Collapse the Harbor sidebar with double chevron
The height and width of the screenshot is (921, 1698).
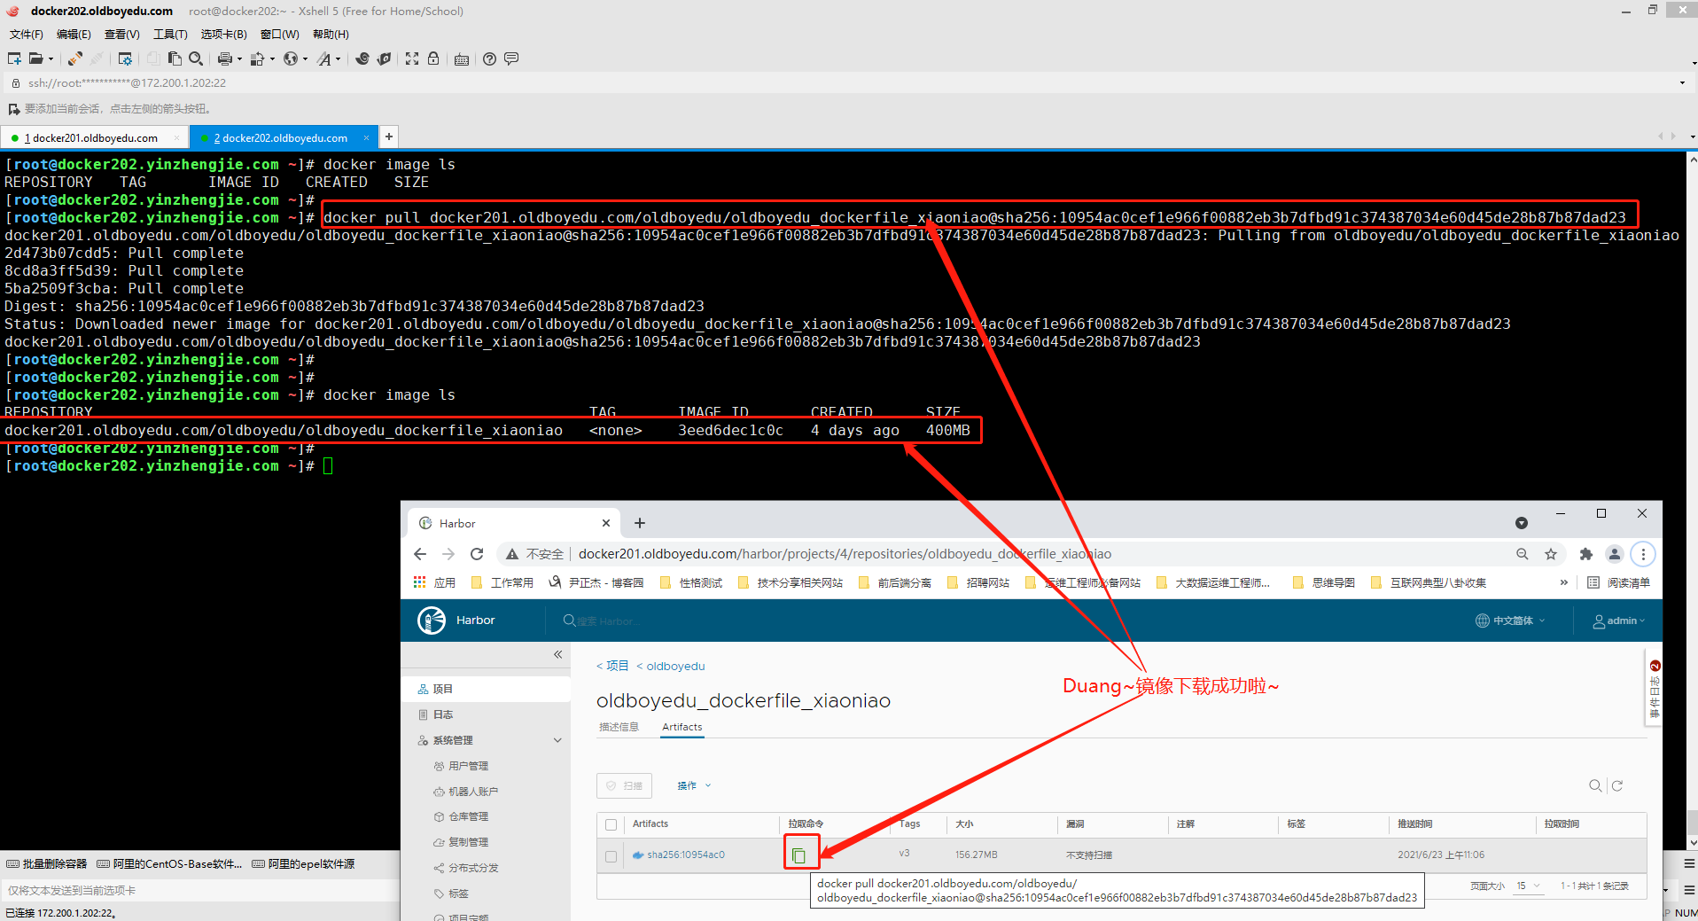pos(557,654)
